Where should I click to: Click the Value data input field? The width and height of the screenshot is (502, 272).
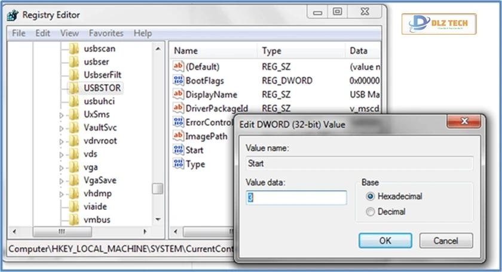296,198
